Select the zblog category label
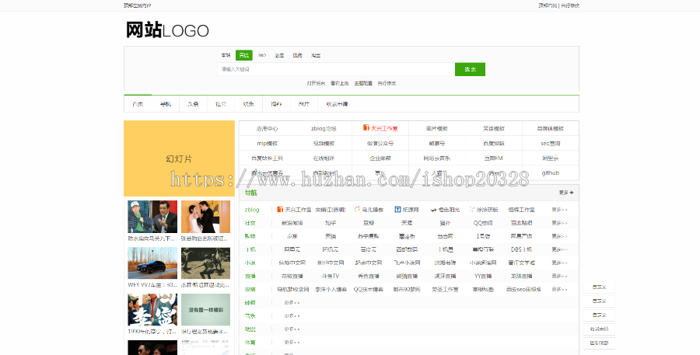The image size is (700, 355). tap(252, 210)
